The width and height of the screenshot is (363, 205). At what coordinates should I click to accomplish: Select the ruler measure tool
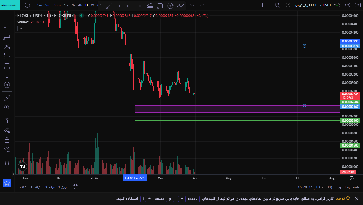click(x=7, y=98)
